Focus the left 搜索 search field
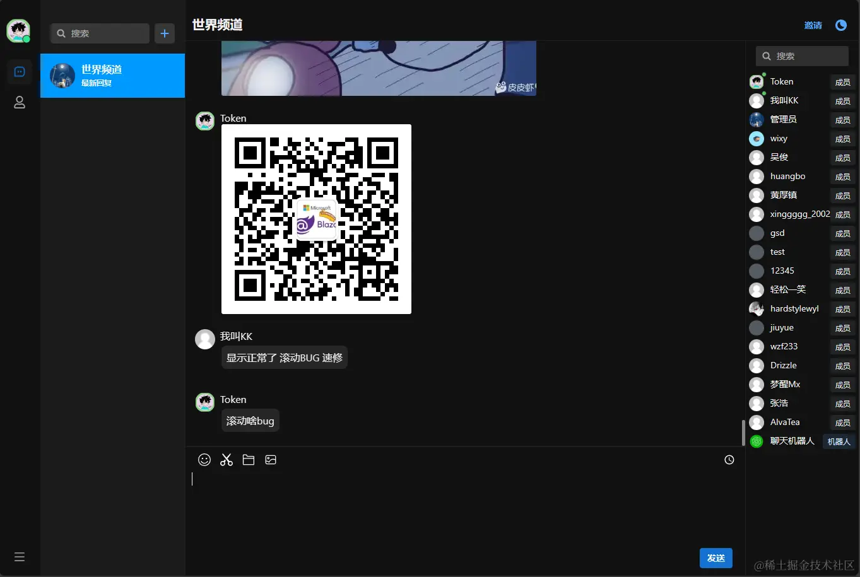The width and height of the screenshot is (860, 577). [x=100, y=33]
